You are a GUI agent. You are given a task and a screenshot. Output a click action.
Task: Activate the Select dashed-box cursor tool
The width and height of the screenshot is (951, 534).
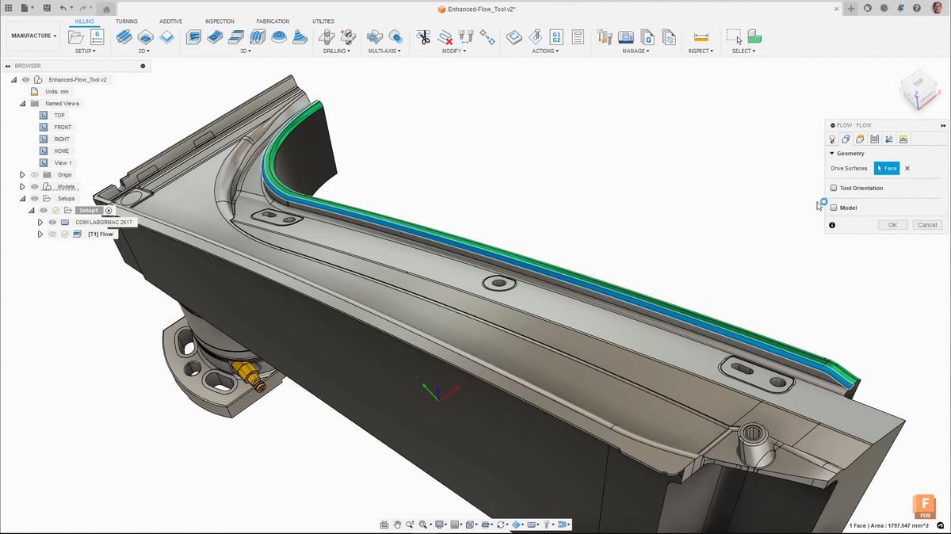733,36
